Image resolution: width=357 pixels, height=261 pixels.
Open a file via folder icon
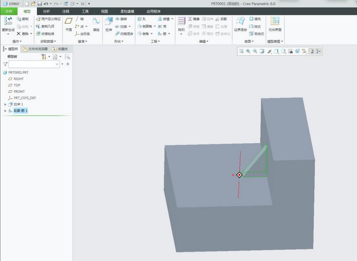click(x=33, y=4)
